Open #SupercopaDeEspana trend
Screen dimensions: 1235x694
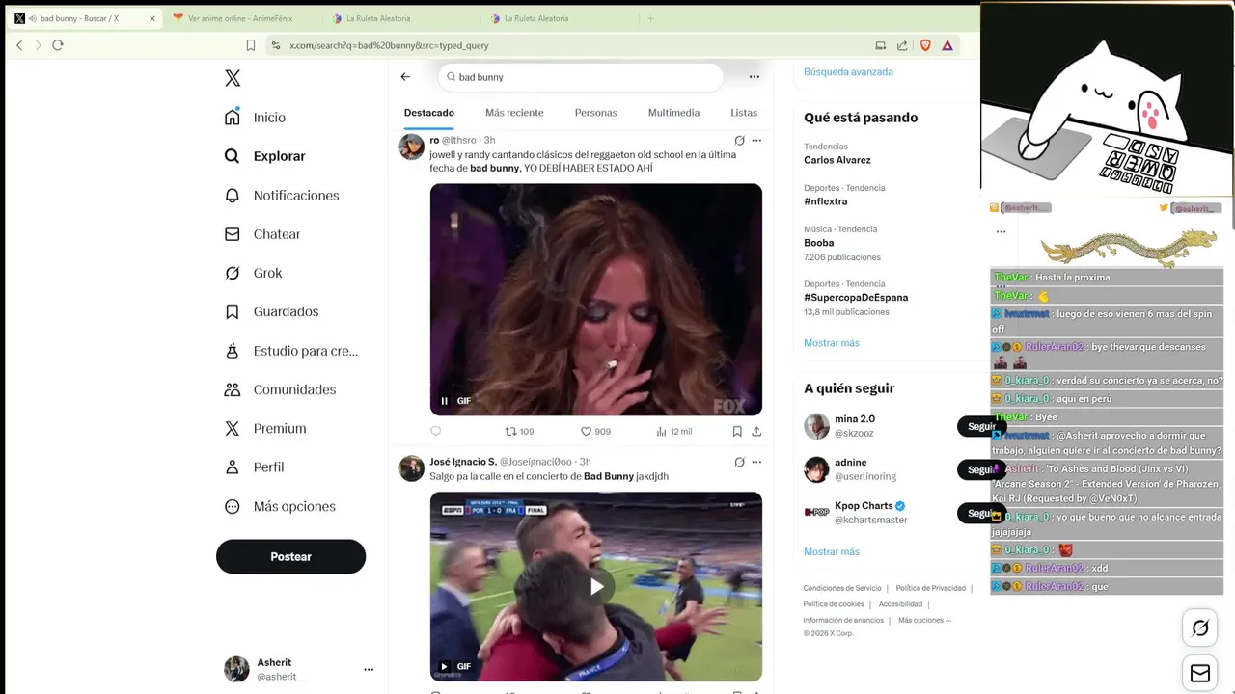[856, 298]
